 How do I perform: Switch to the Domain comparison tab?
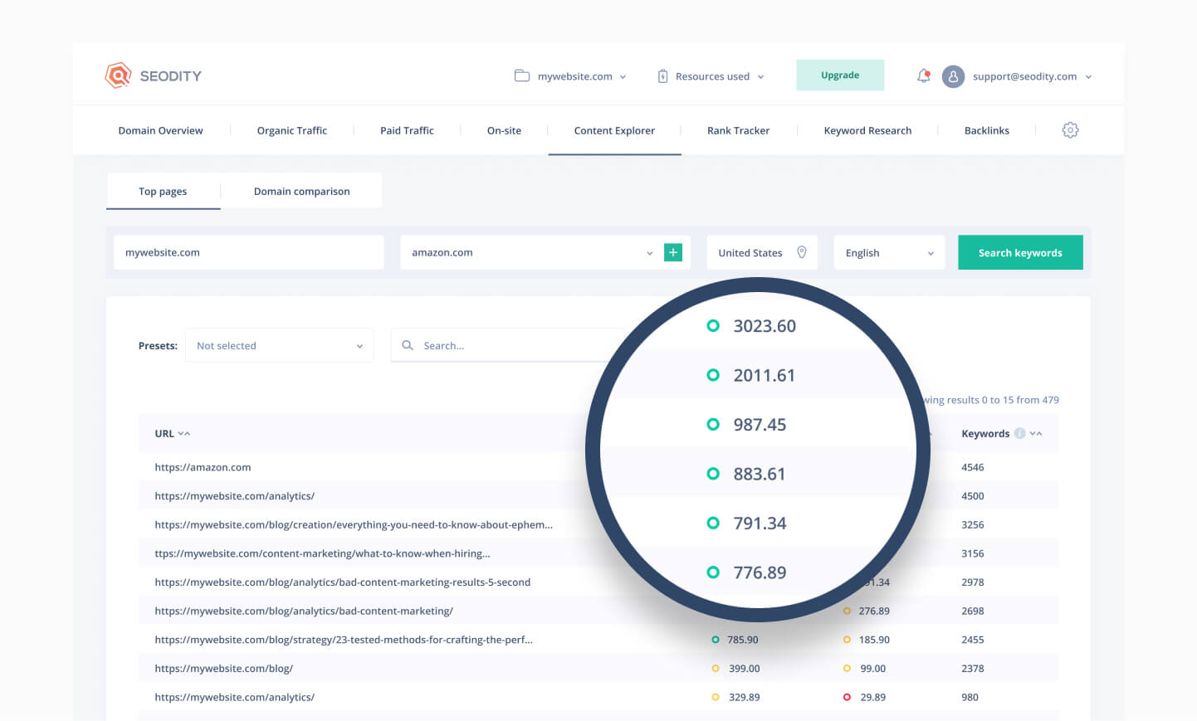click(301, 191)
